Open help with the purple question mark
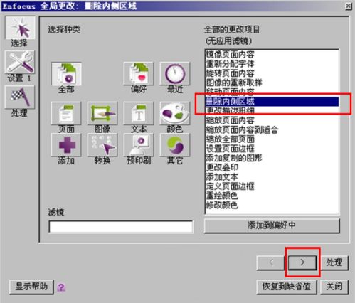Screen dimensions: 355x303 [61, 287]
